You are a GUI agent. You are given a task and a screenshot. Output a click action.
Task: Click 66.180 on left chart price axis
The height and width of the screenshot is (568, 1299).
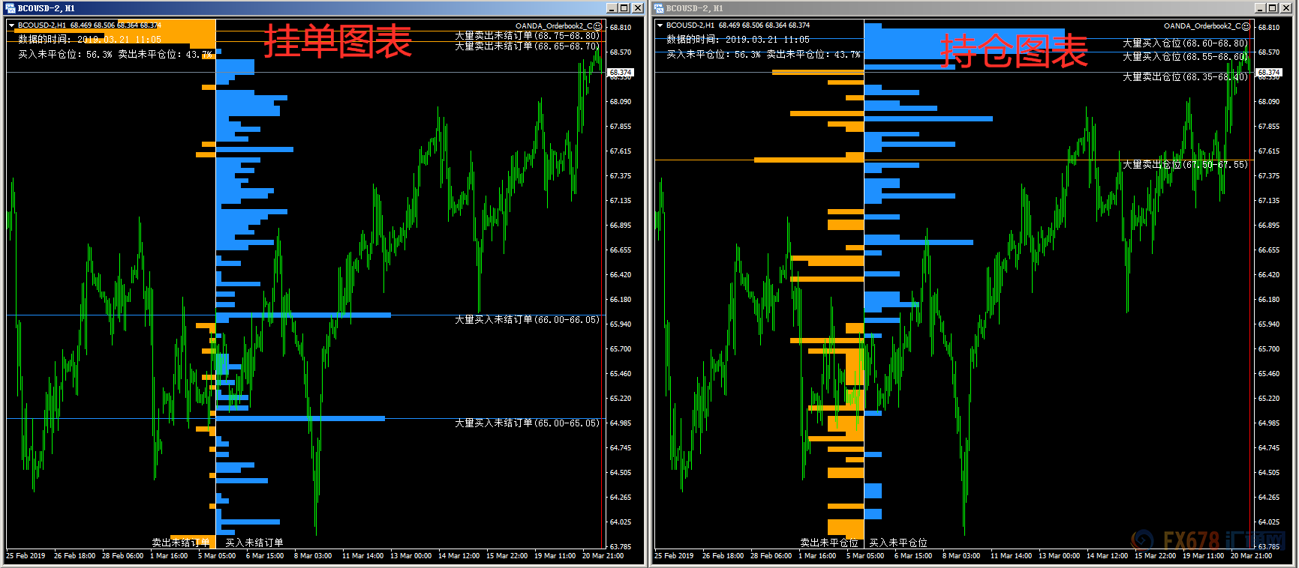(x=621, y=300)
